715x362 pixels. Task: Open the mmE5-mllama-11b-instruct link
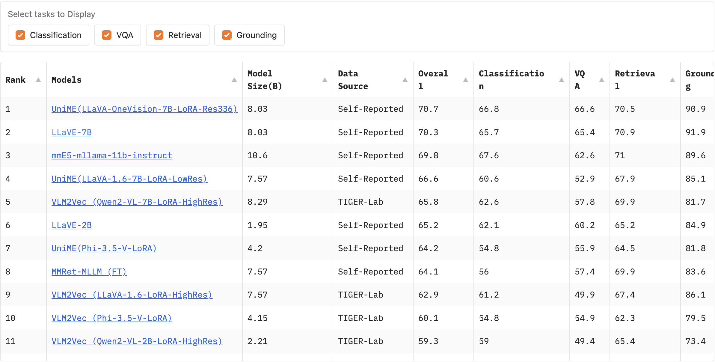click(x=112, y=155)
